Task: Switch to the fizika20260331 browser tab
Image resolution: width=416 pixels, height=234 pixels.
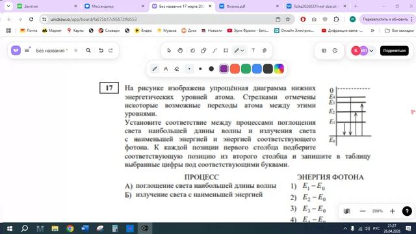Action: (x=317, y=6)
